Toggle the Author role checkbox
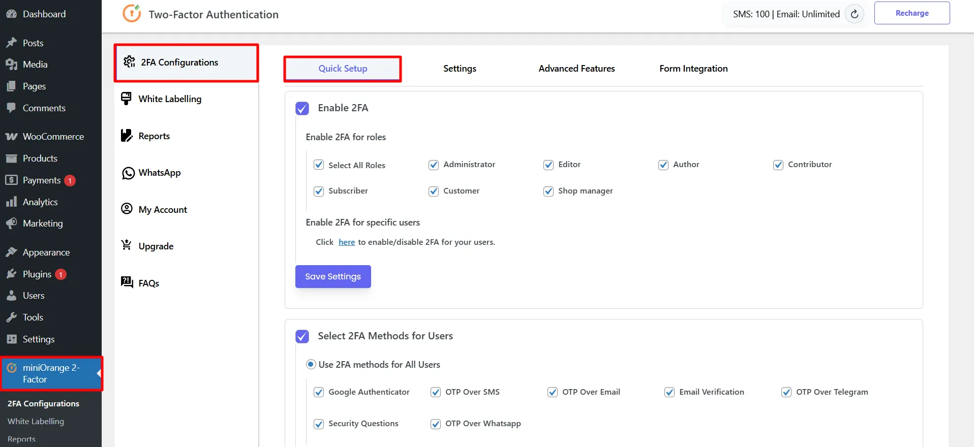The width and height of the screenshot is (974, 447). pyautogui.click(x=663, y=165)
